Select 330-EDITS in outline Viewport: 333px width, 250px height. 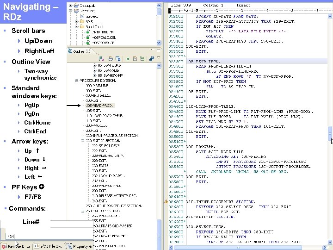click(x=100, y=166)
